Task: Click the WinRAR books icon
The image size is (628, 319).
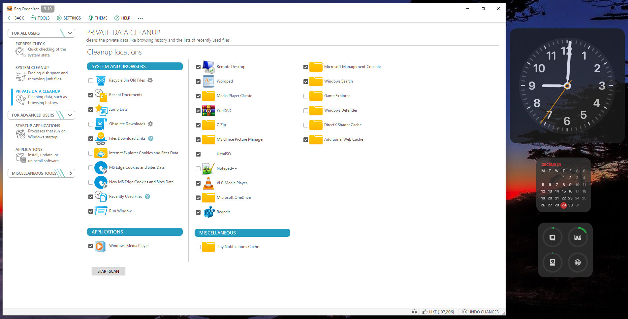Action: [x=208, y=110]
